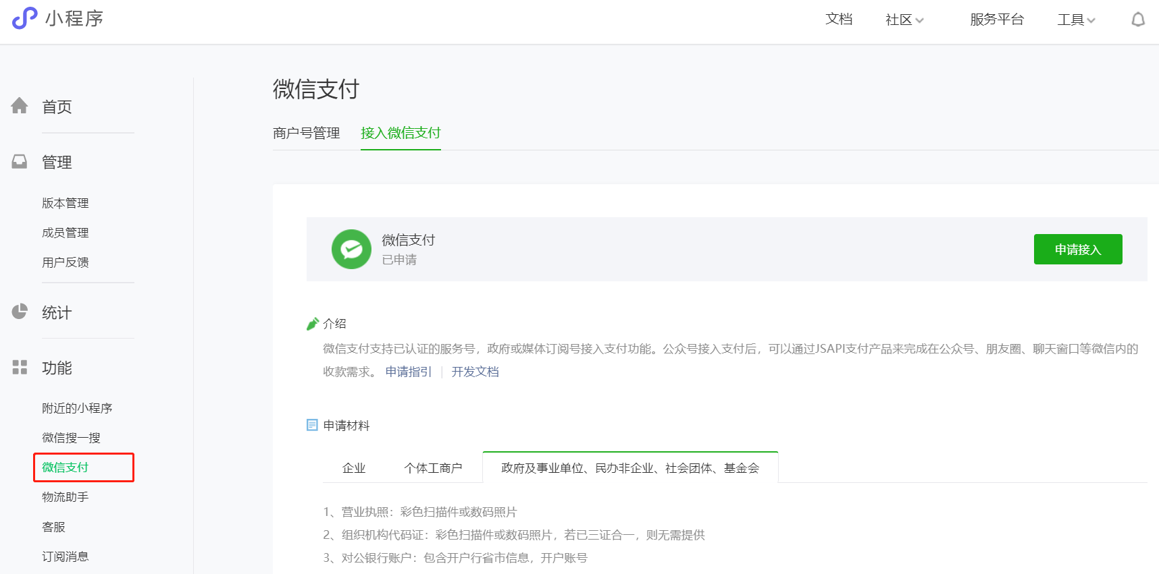Image resolution: width=1159 pixels, height=574 pixels.
Task: Select the 个体工商户 materials tab
Action: point(433,468)
